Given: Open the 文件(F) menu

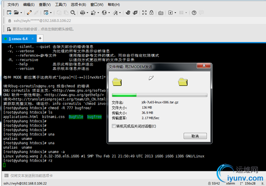Looking at the screenshot, I should tap(13, 5).
